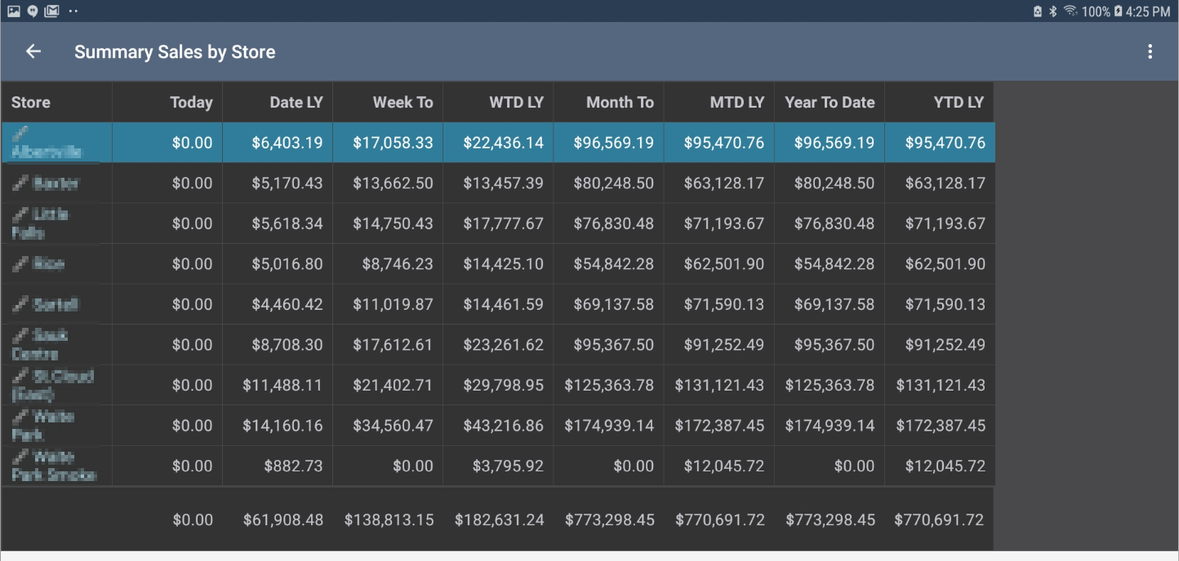
Task: Sort by the Store column header
Action: pyautogui.click(x=31, y=103)
